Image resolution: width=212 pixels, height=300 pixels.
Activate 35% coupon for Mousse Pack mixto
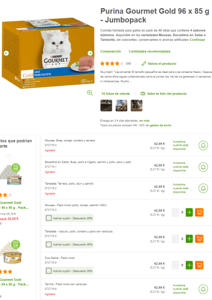click(49, 218)
